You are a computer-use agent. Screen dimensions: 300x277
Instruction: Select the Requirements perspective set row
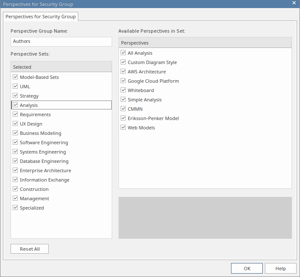(x=35, y=115)
